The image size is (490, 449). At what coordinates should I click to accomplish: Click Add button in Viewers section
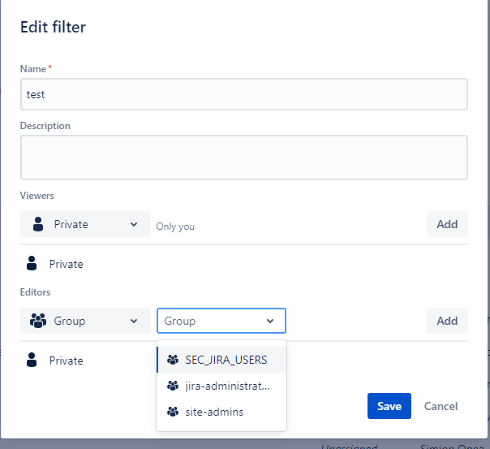447,224
